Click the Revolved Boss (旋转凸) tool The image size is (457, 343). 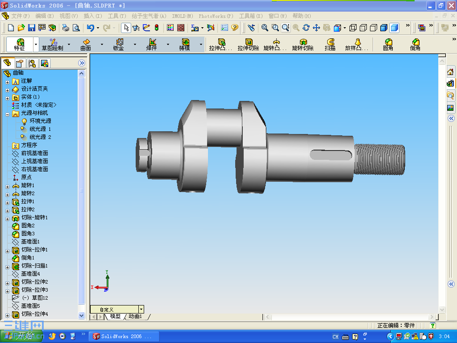(275, 44)
